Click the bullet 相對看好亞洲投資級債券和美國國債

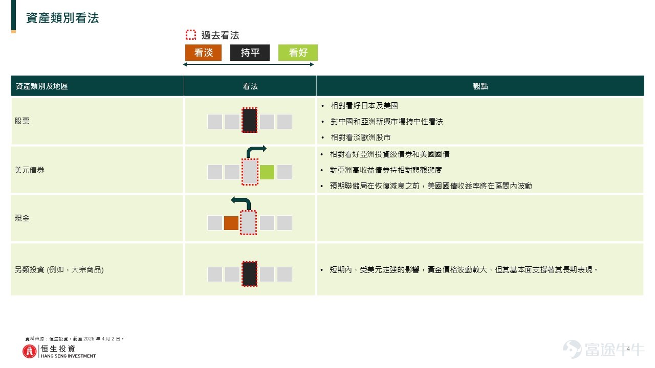[x=390, y=154]
